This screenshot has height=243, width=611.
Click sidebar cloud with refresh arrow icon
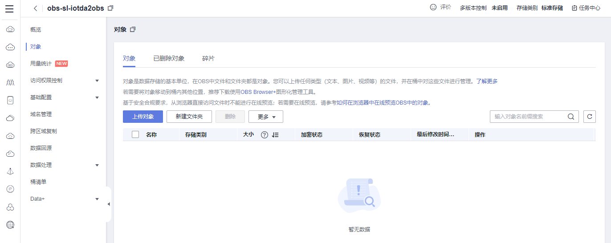click(x=10, y=154)
